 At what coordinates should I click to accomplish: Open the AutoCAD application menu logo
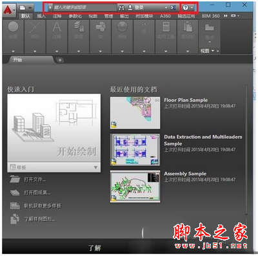tap(8, 10)
